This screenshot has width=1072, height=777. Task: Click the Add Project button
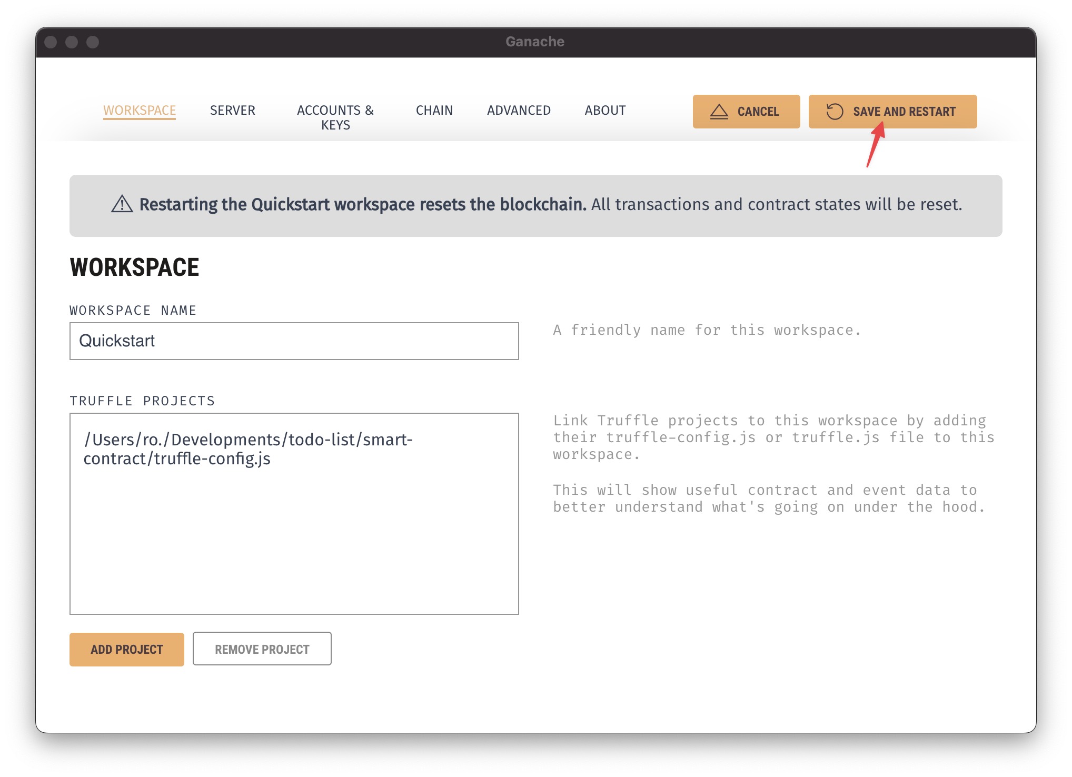[x=127, y=649]
